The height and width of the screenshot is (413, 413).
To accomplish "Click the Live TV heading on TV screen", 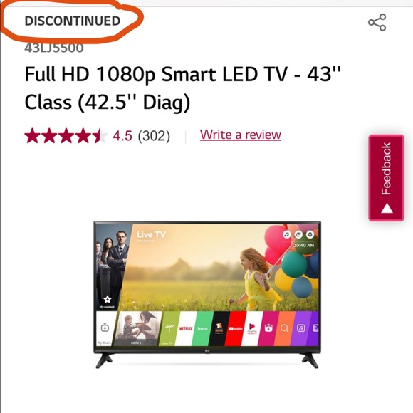I will pos(151,234).
